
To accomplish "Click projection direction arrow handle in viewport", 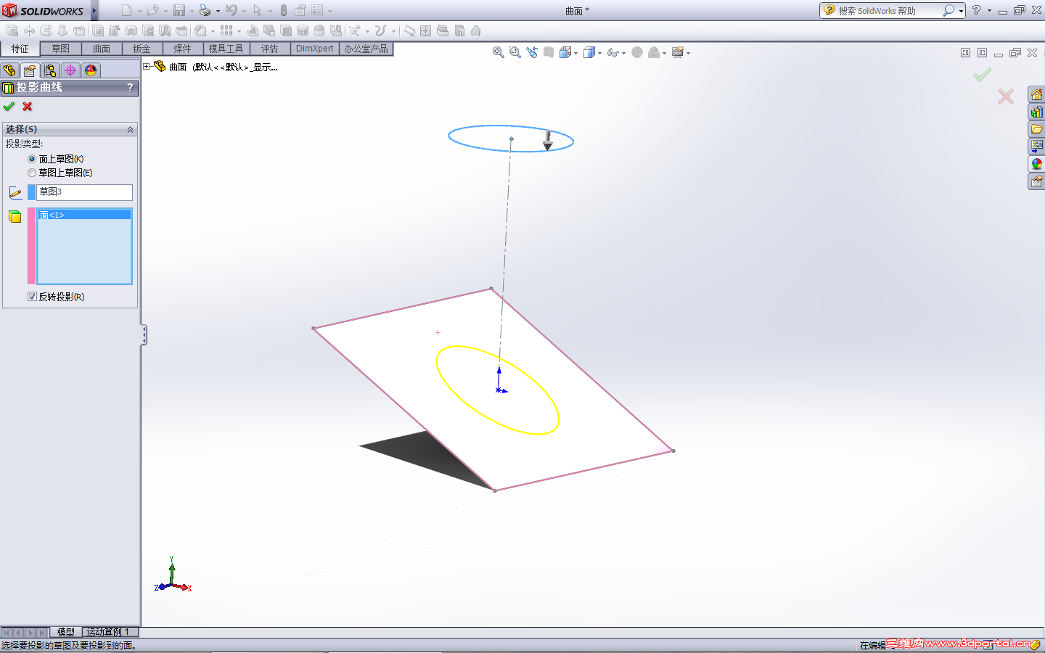I will coord(548,140).
